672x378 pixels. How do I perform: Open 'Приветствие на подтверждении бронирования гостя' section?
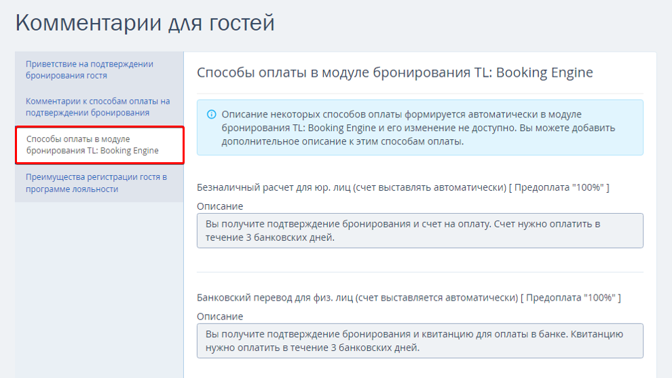[89, 70]
